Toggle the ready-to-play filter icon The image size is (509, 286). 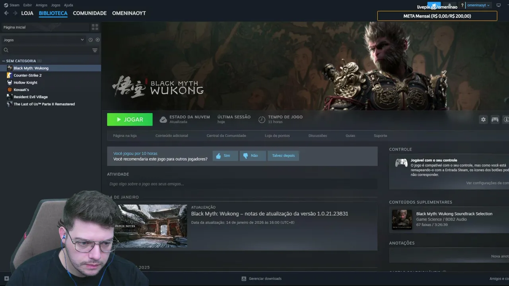98,40
